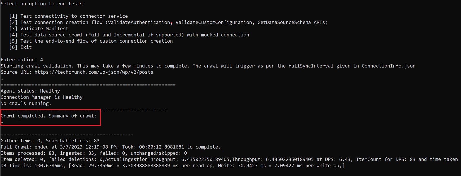Image resolution: width=461 pixels, height=176 pixels.
Task: Click the 'Select an option to run tests' heading
Action: pyautogui.click(x=43, y=4)
